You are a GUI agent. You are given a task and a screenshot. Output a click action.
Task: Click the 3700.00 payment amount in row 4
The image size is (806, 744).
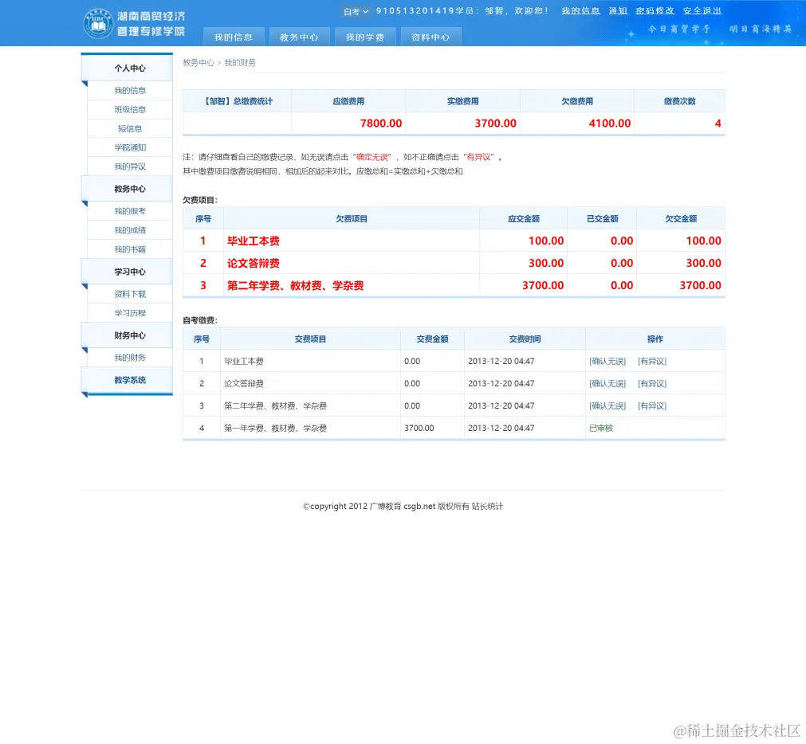coord(419,428)
